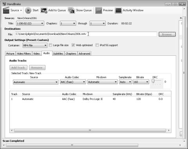This screenshot has width=188, height=149.
Task: Switch to the Subtitles tab
Action: coord(58,53)
